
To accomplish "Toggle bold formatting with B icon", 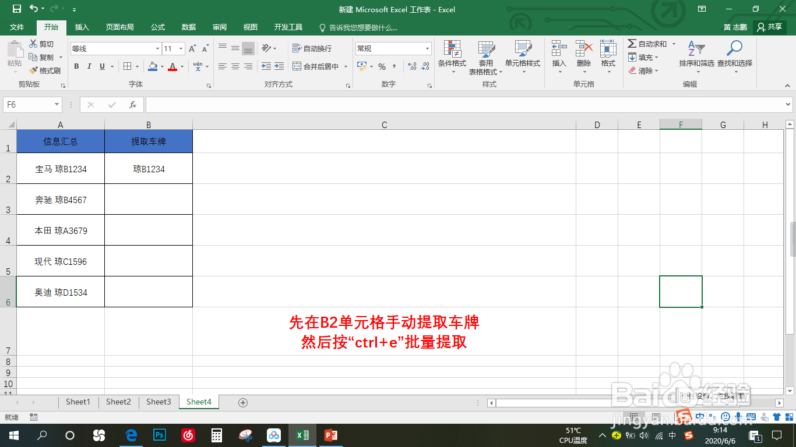I will (x=76, y=67).
